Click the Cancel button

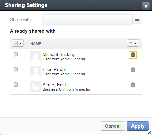point(113,126)
